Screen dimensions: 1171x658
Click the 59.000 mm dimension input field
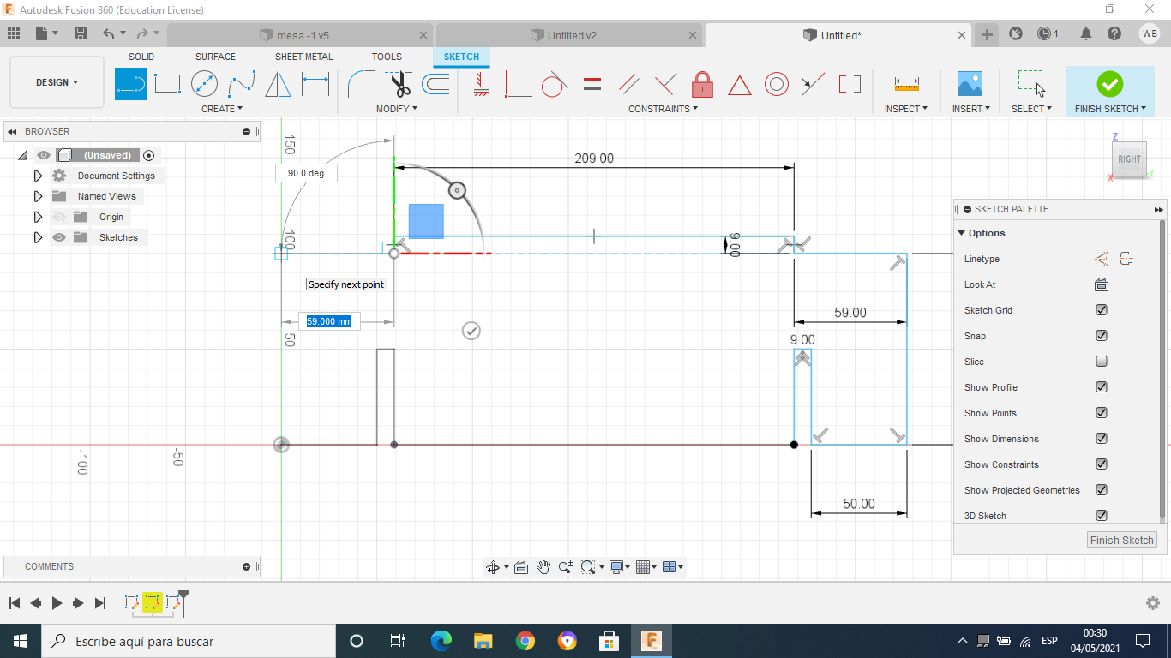(x=329, y=321)
